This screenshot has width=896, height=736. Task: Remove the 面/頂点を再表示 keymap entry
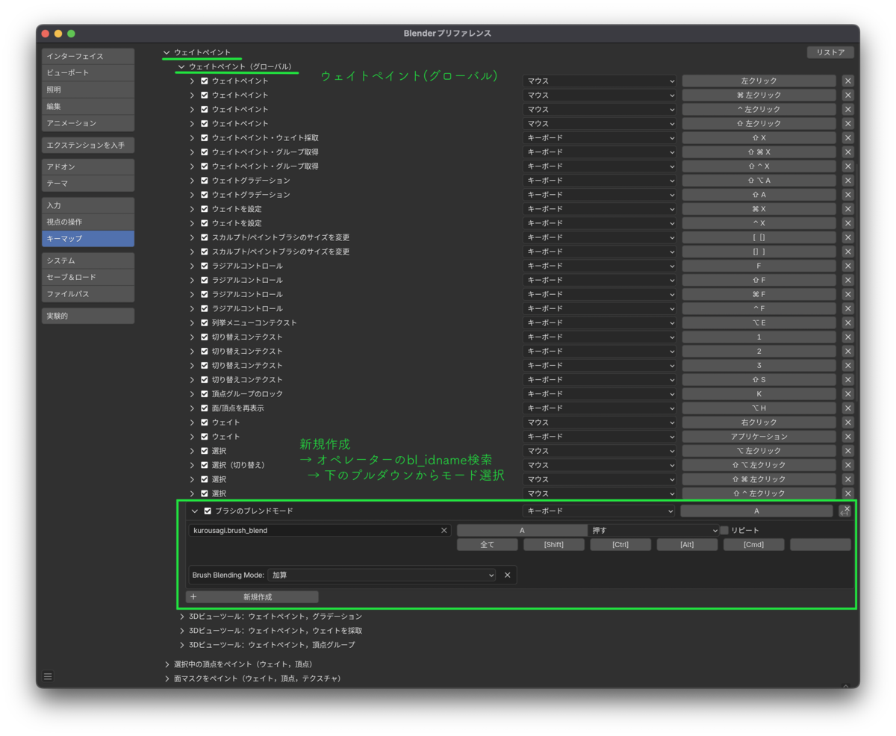847,408
